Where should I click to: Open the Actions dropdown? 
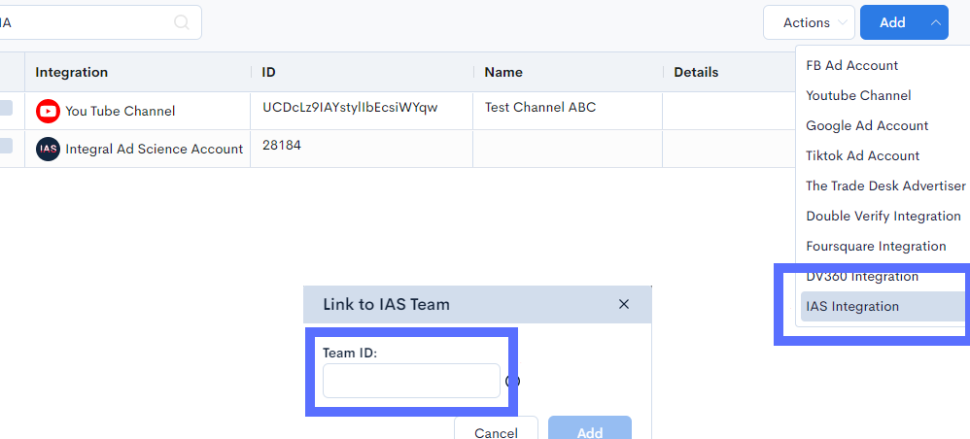(x=809, y=23)
